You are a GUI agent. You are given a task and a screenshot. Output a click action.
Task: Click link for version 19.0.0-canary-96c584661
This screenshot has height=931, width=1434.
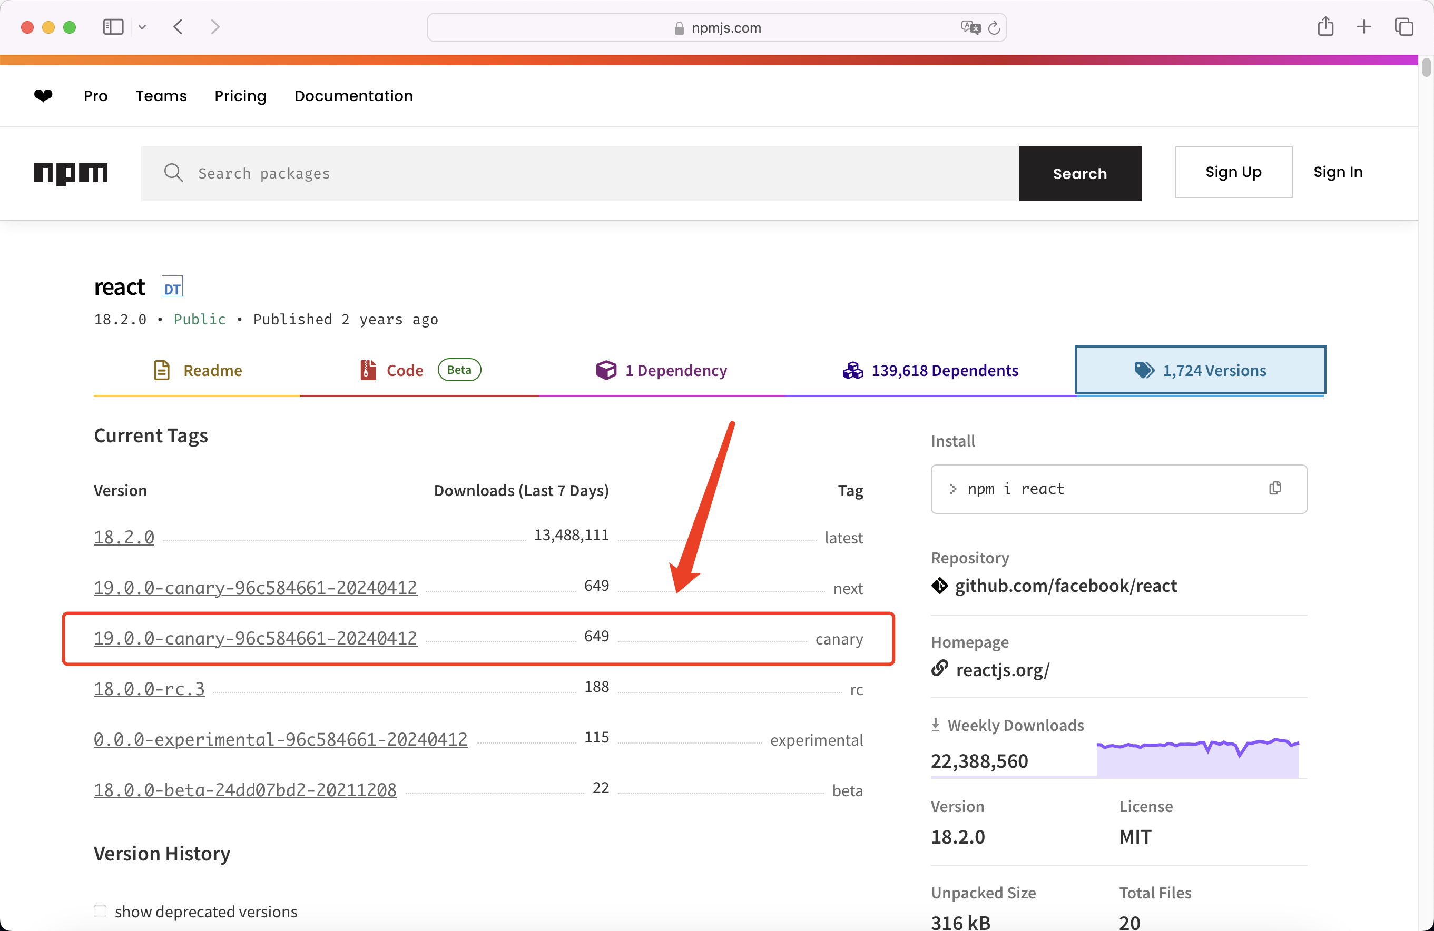click(255, 637)
